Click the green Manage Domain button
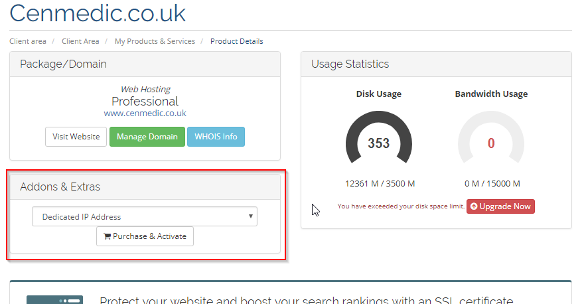The height and width of the screenshot is (304, 584). tap(147, 137)
